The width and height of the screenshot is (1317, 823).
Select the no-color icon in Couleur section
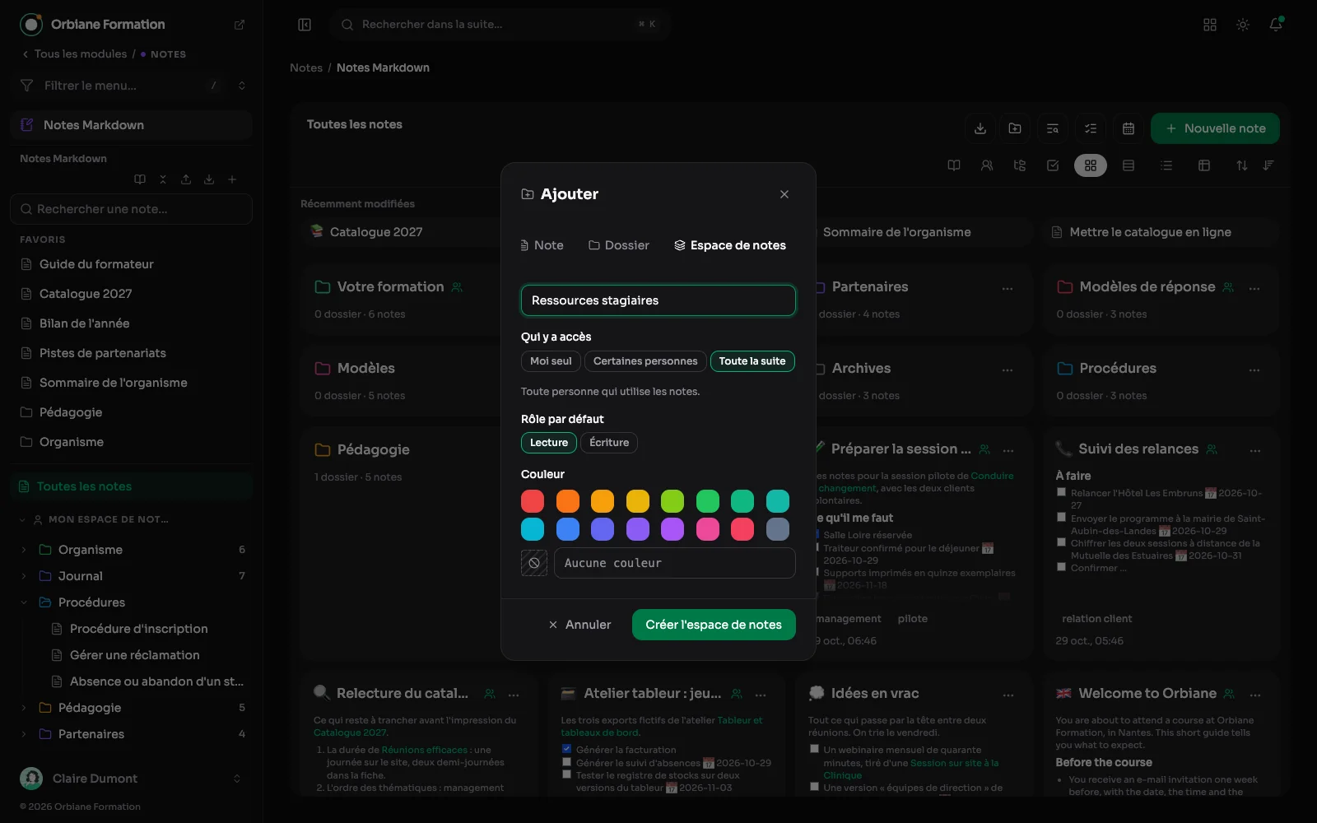pos(534,563)
